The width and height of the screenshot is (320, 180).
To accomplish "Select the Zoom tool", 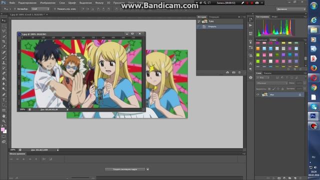I will pos(3,121).
